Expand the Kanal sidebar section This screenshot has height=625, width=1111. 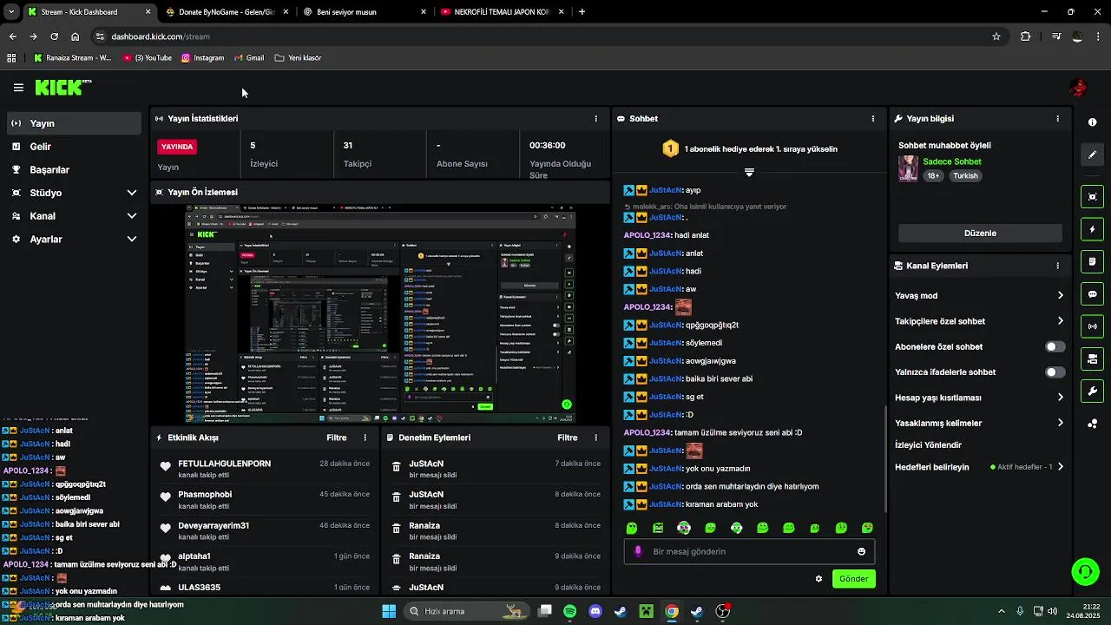pos(74,216)
